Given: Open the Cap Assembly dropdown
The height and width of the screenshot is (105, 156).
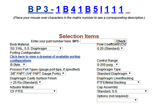Looking at the screenshot, I should (x=122, y=91).
